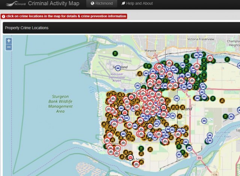Select the blue car marker beside South Arm Fraser River label
The height and width of the screenshot is (176, 240).
(210, 135)
